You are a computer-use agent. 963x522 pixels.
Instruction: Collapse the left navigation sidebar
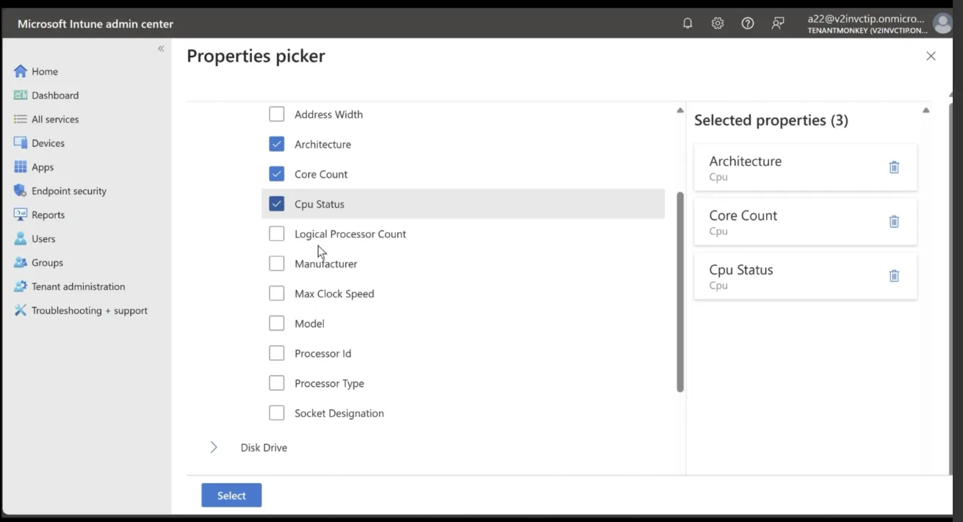tap(161, 48)
